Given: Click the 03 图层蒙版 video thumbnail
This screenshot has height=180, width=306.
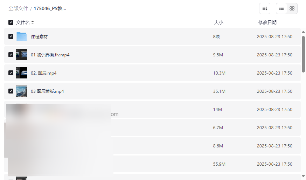Looking at the screenshot, I should click(22, 91).
